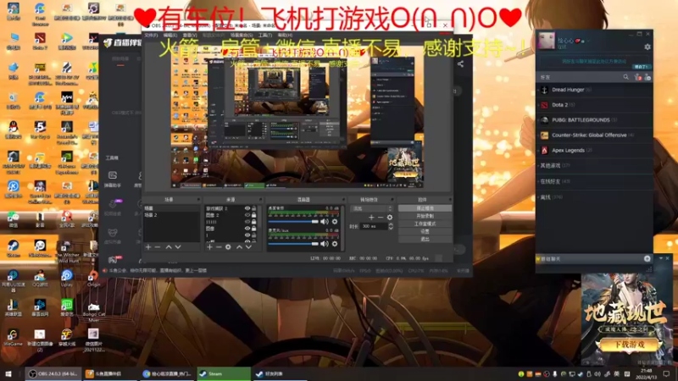
Task: Open pending friend requests icon in Steam
Action: (637, 77)
